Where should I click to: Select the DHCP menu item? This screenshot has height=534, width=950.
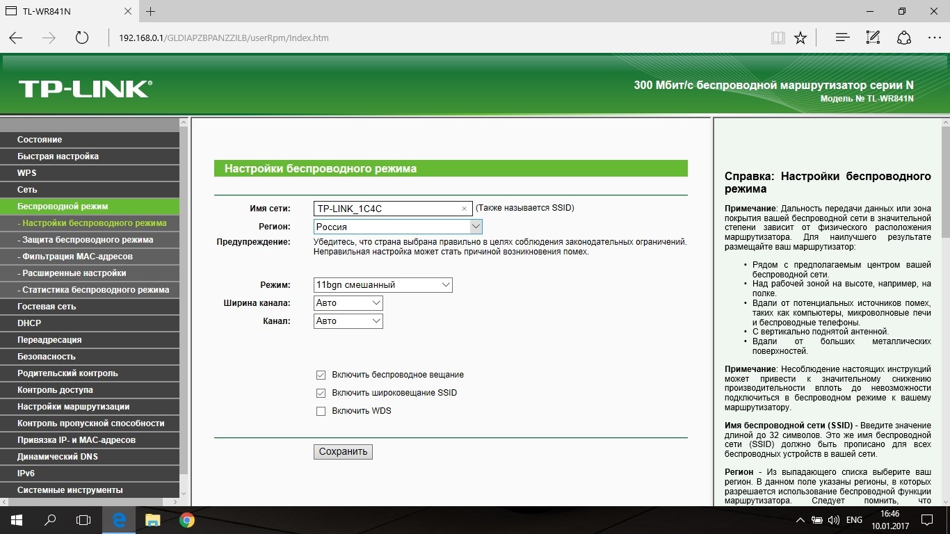coord(29,323)
